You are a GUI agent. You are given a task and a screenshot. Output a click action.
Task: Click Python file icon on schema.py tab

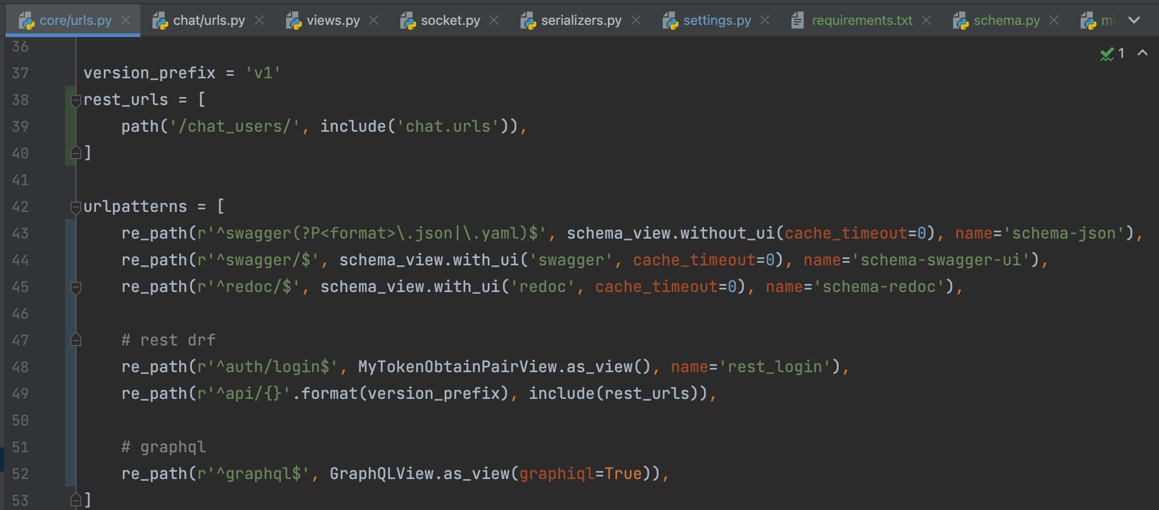[x=960, y=21]
